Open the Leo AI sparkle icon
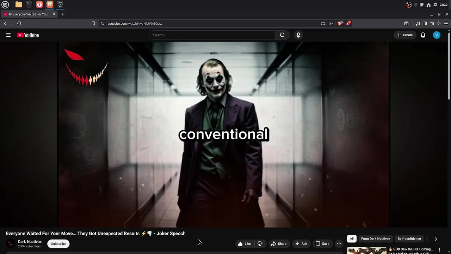451x254 pixels. (439, 24)
